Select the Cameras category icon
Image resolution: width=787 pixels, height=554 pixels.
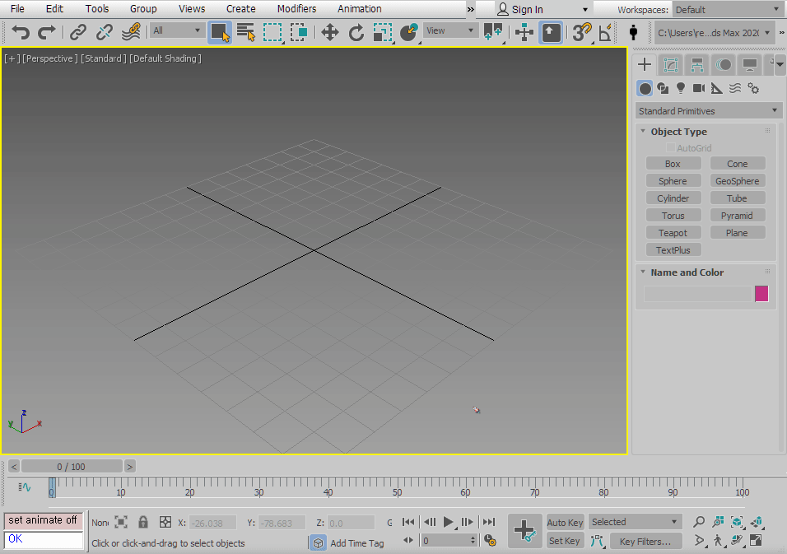(699, 89)
